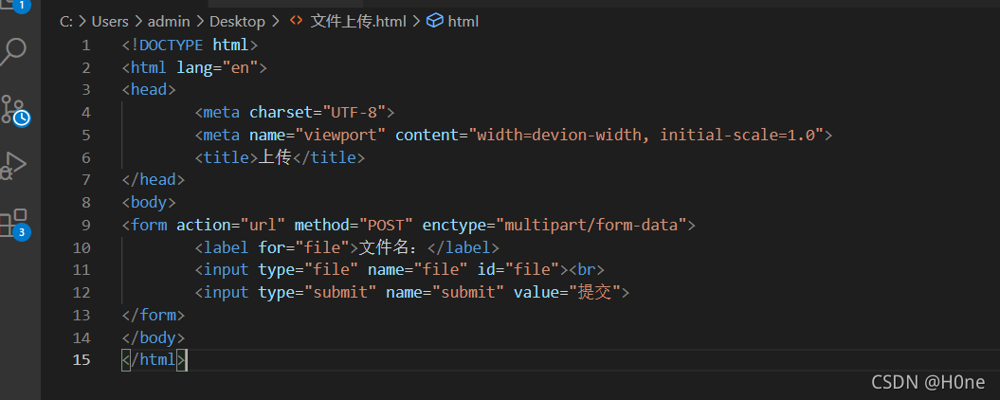Click the opening '<body>' tag
1000x400 pixels.
coord(149,203)
